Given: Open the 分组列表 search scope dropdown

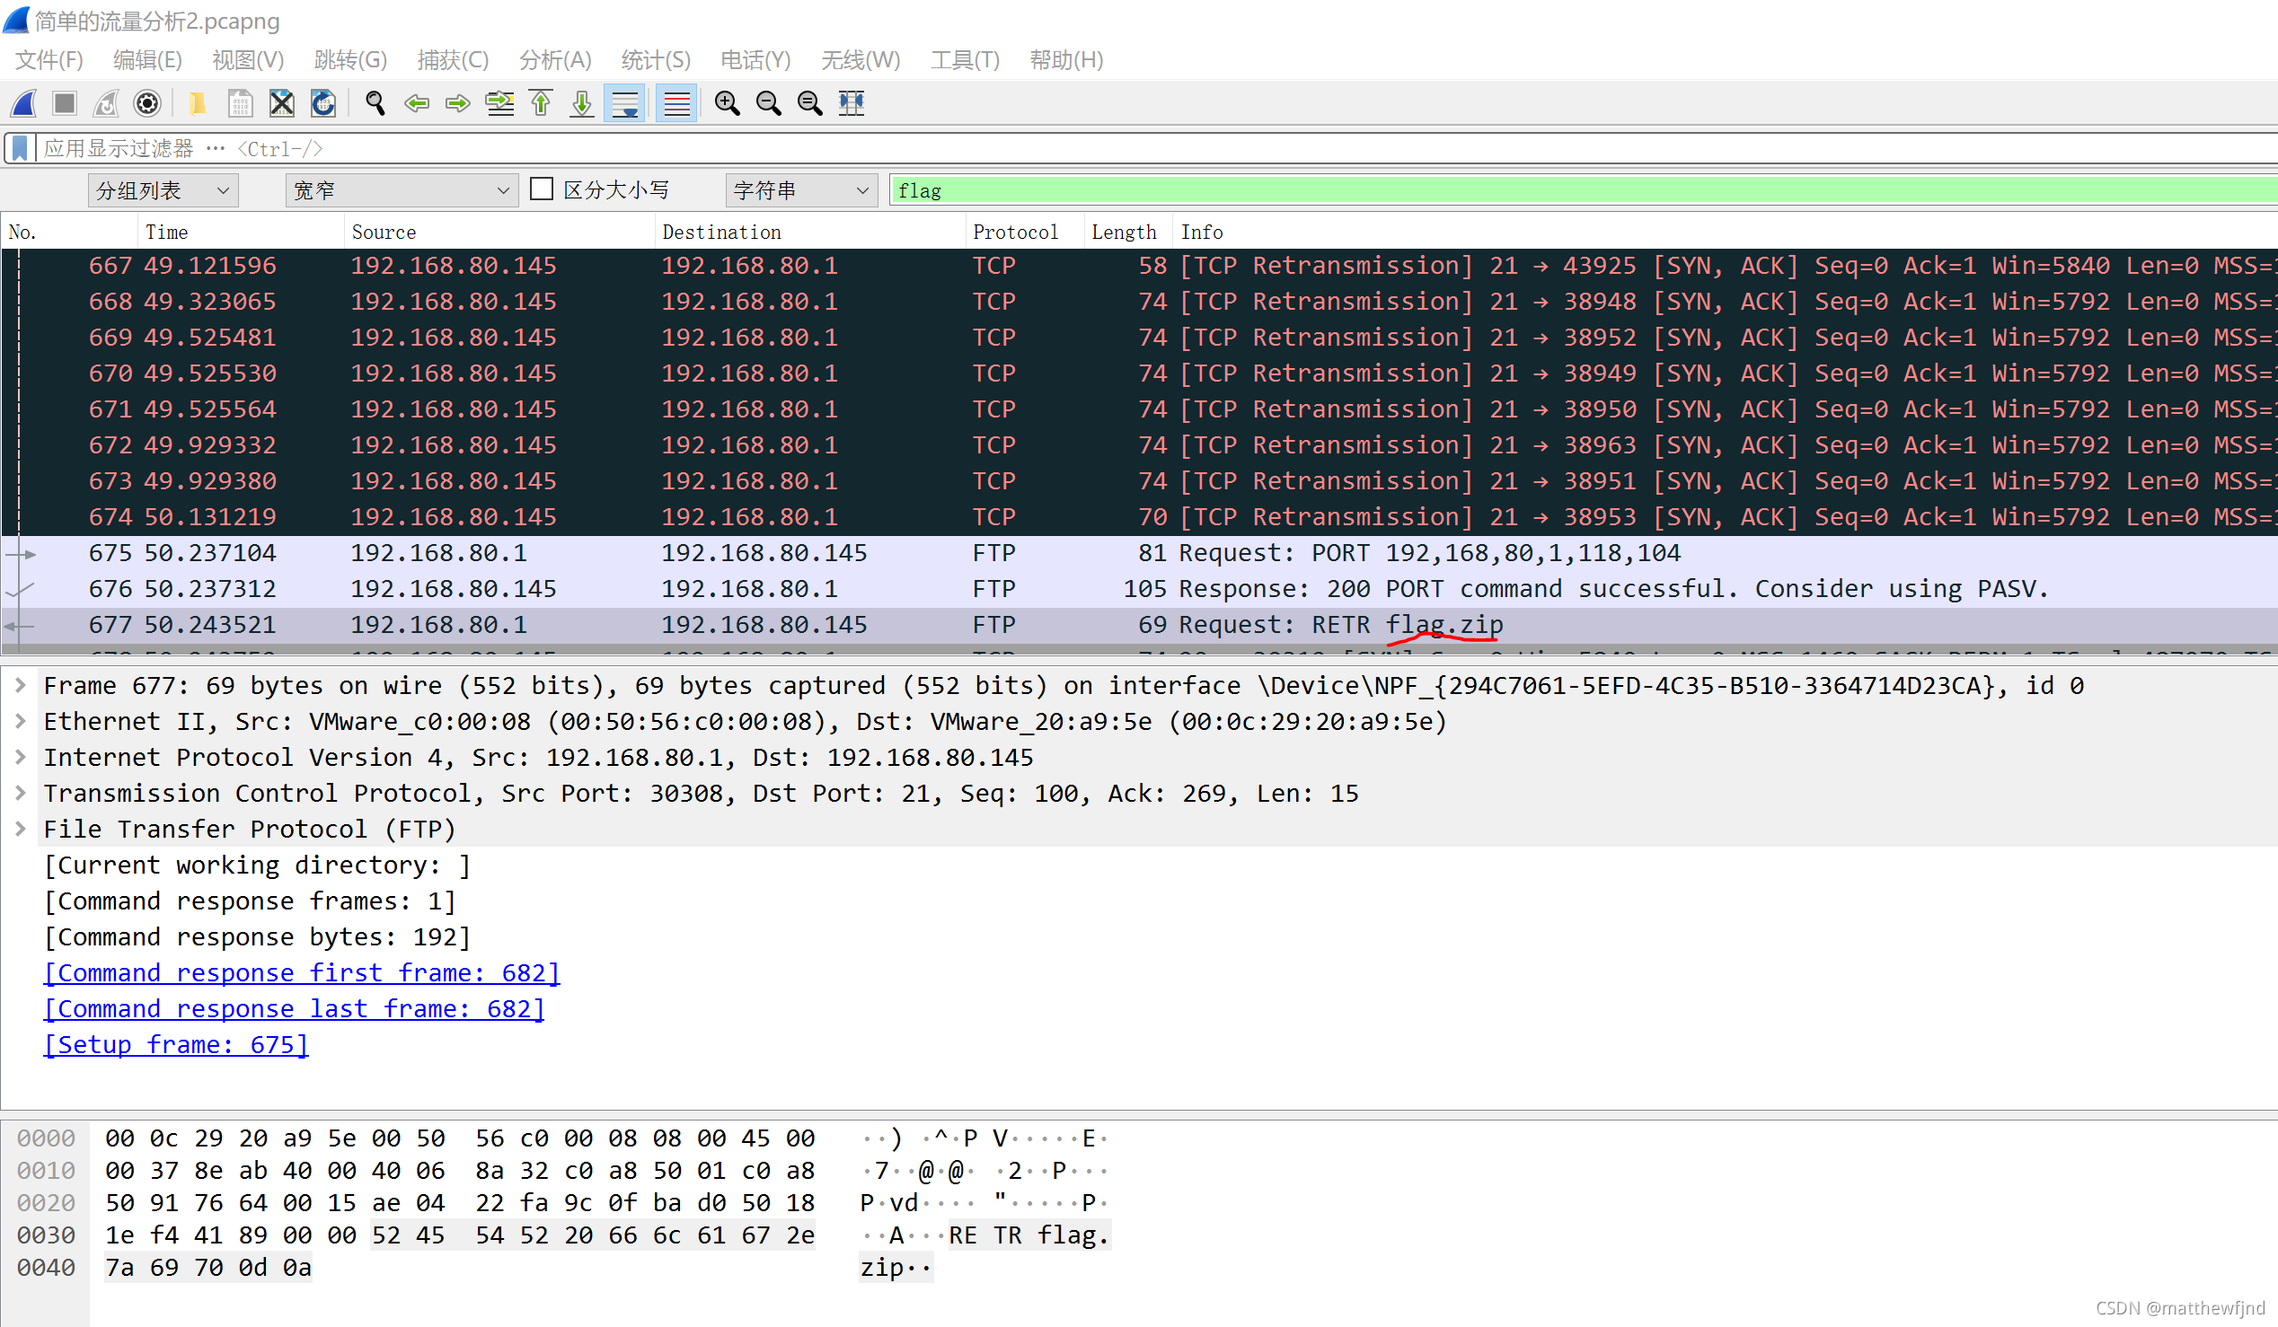Looking at the screenshot, I should pos(163,190).
